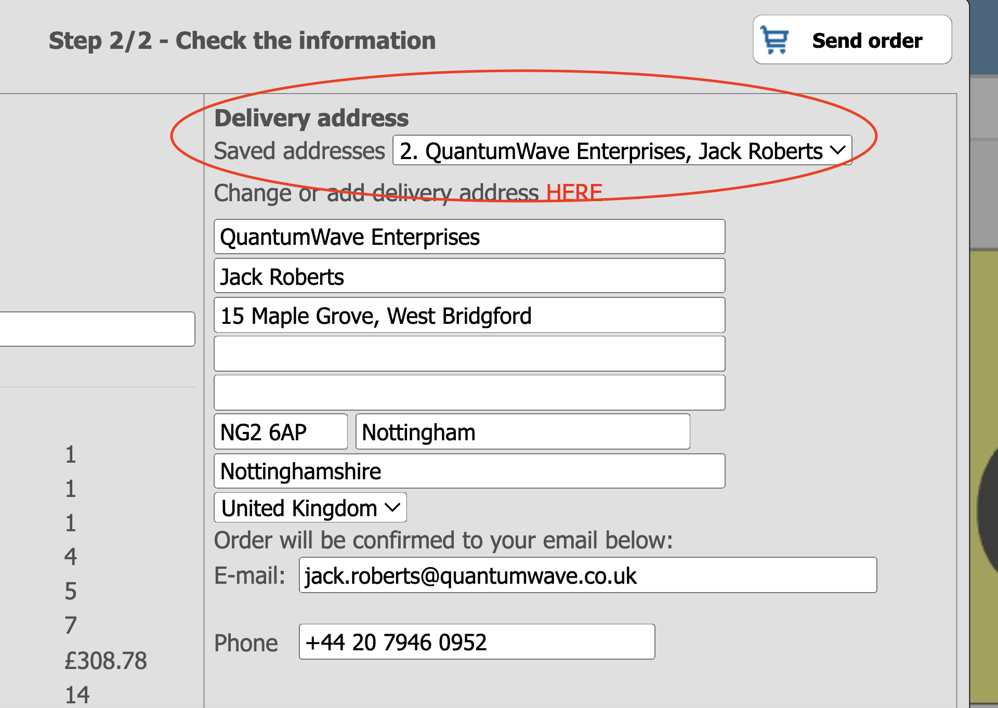Focus the Jack Roberts name field

coord(469,277)
